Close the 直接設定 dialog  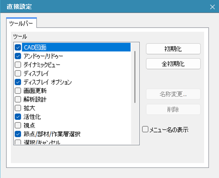pyautogui.click(x=212, y=7)
